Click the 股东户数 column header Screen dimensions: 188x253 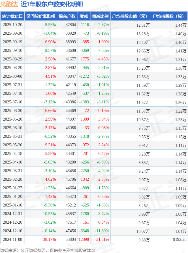click(67, 16)
